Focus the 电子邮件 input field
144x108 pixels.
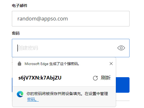[71, 19]
